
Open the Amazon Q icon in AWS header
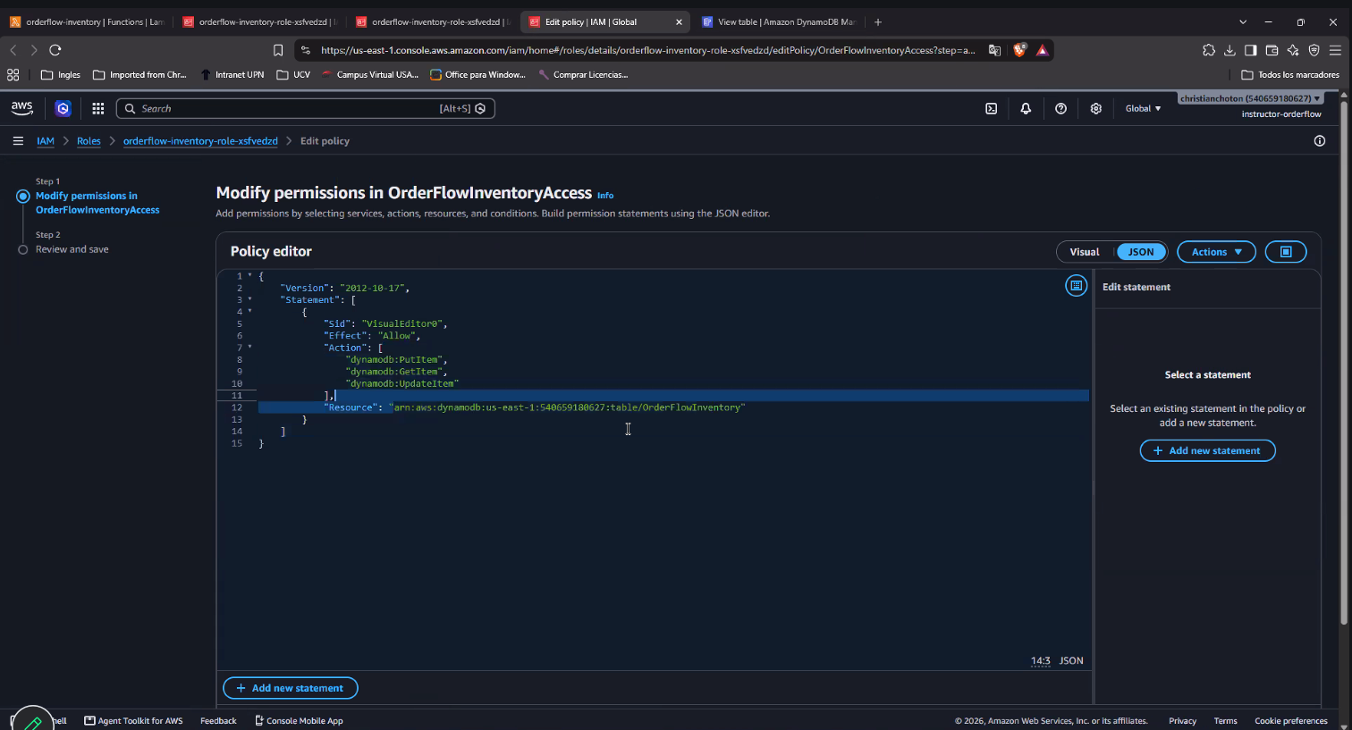(63, 108)
